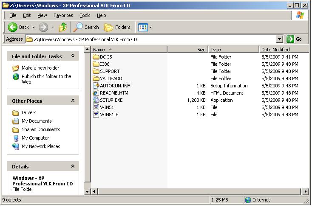Open the Views dropdown arrow

click(150, 28)
